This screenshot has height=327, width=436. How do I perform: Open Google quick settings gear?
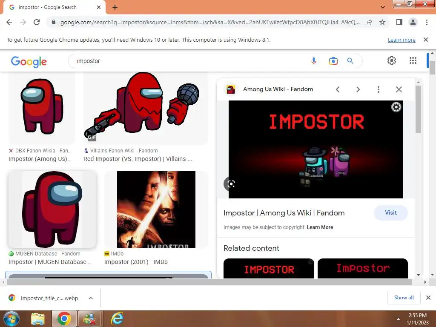[392, 60]
